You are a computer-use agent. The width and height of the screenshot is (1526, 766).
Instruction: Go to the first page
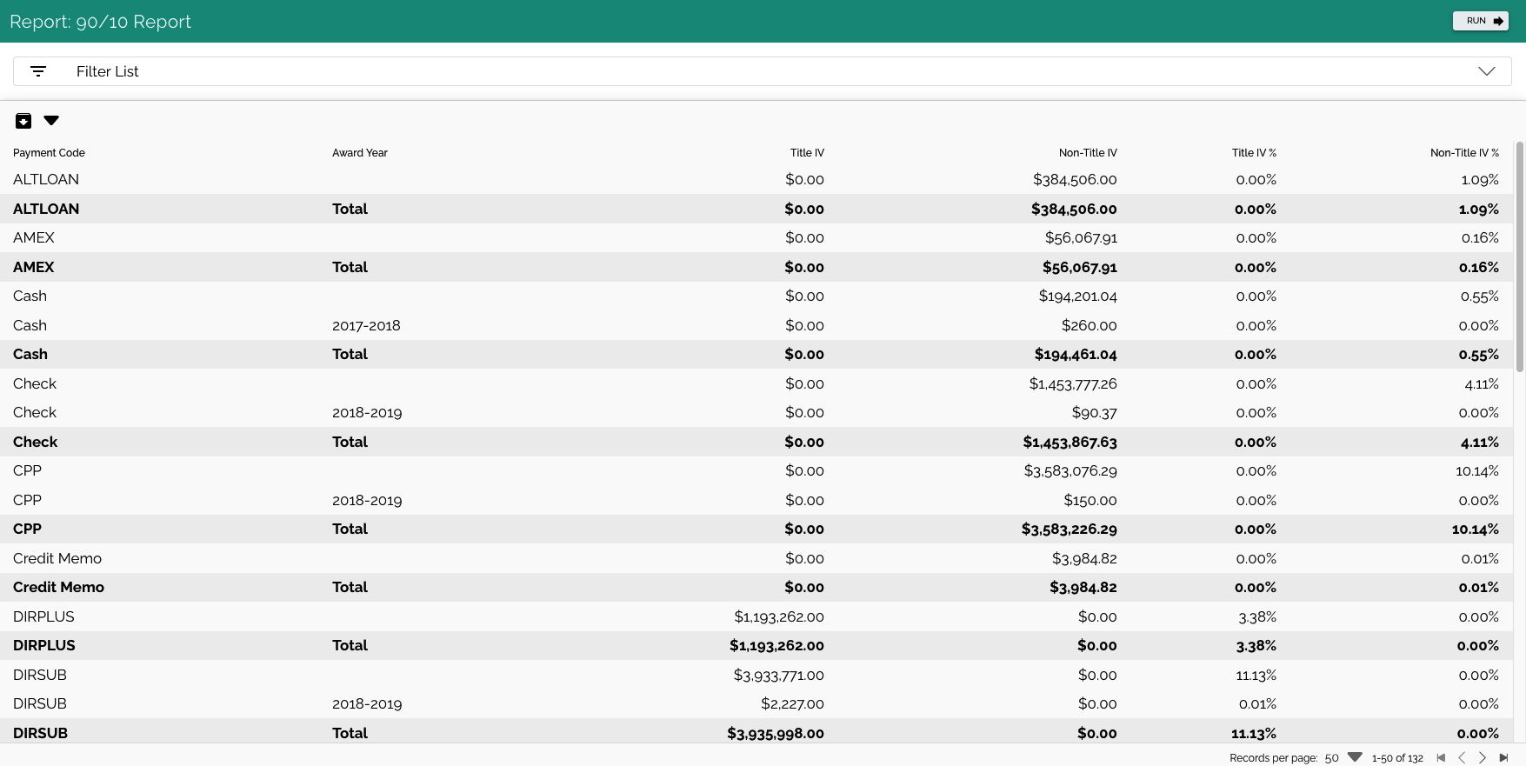[x=1441, y=757]
